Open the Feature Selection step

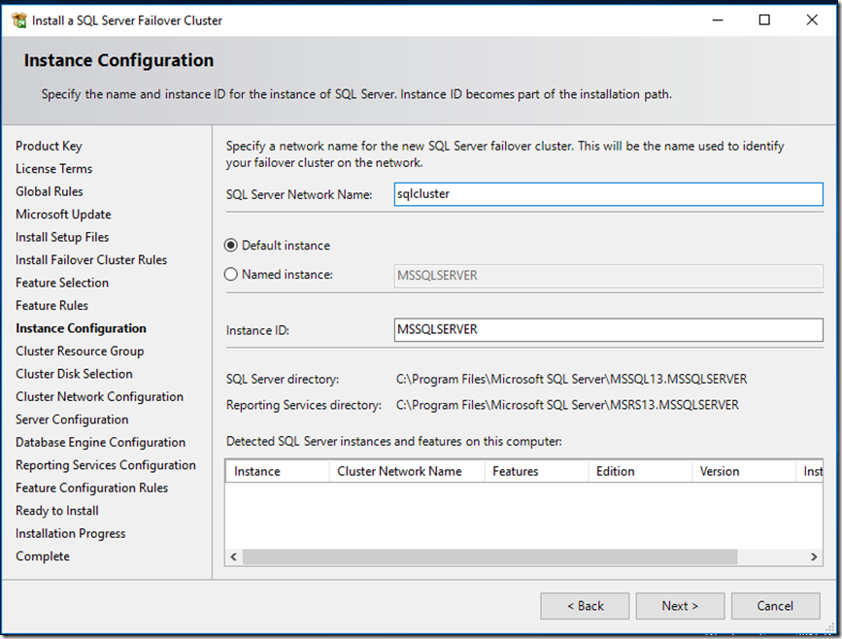(62, 283)
